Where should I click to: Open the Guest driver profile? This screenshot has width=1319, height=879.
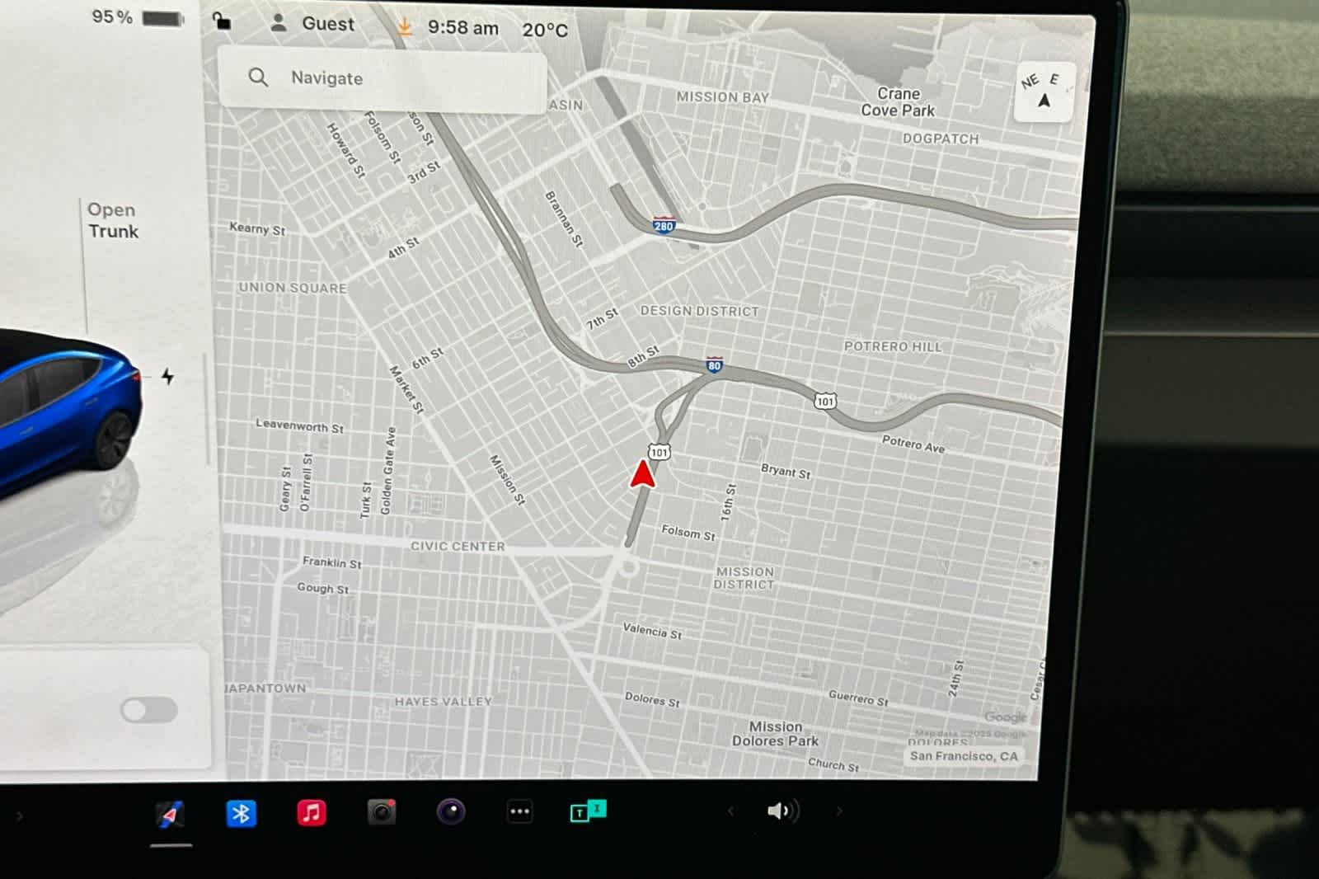tap(313, 24)
